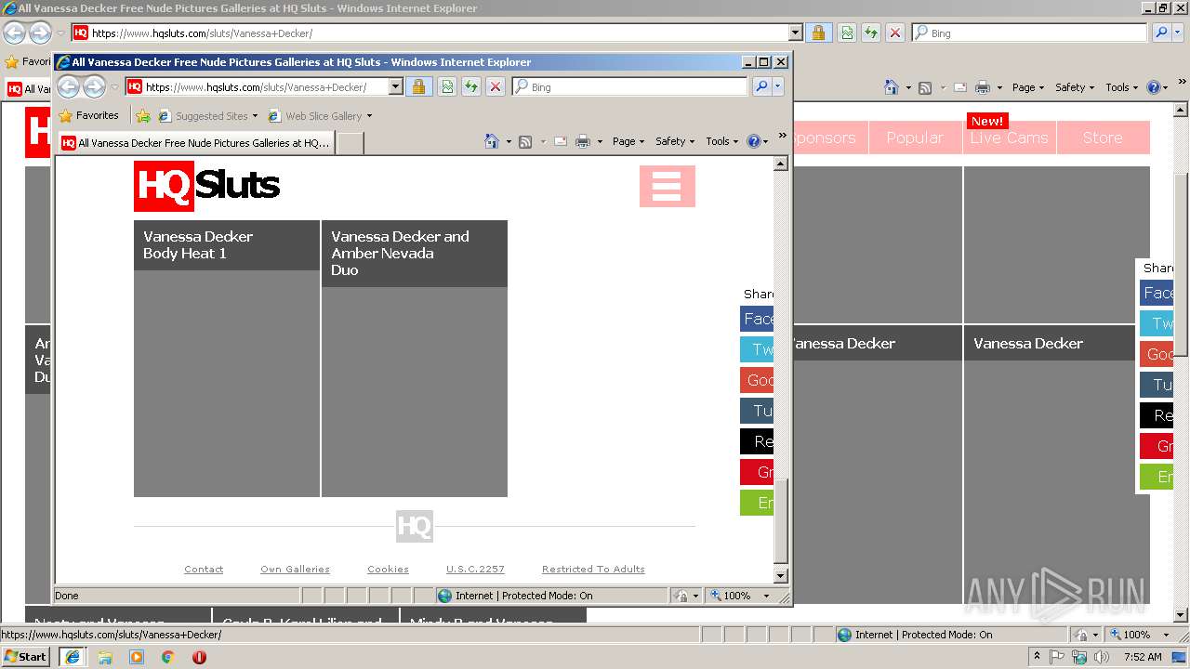Open a new tab in front window

pyautogui.click(x=350, y=143)
